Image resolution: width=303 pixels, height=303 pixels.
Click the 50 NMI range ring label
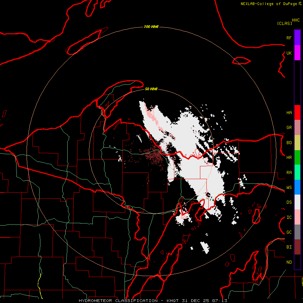[151, 89]
